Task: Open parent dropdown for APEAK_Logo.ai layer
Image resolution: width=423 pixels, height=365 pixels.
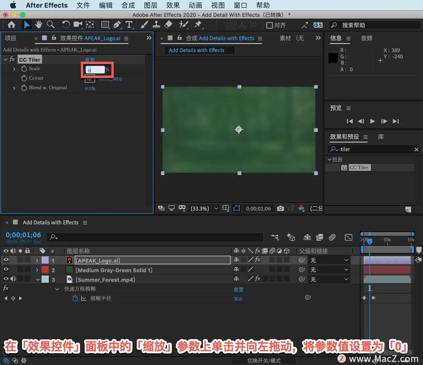Action: [329, 260]
